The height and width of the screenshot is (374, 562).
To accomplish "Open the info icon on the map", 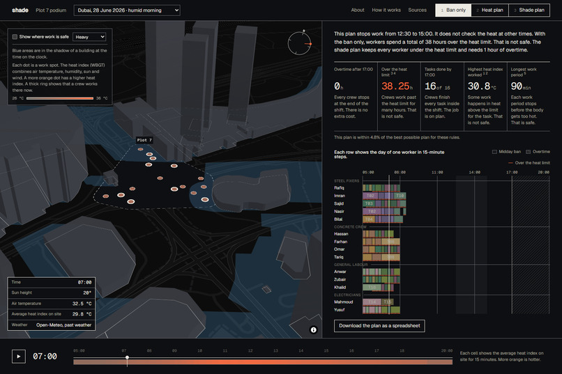I will click(x=313, y=330).
